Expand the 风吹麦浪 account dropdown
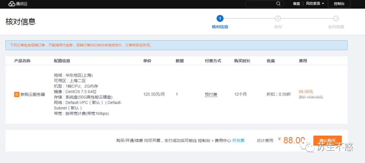Screen dimensions: 365x163 pyautogui.click(x=315, y=4)
